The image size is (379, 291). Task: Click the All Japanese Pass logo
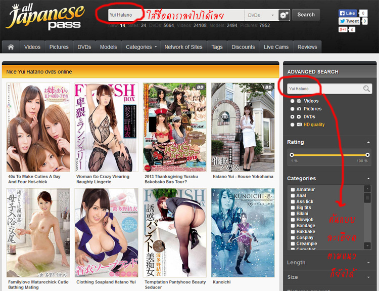(45, 17)
